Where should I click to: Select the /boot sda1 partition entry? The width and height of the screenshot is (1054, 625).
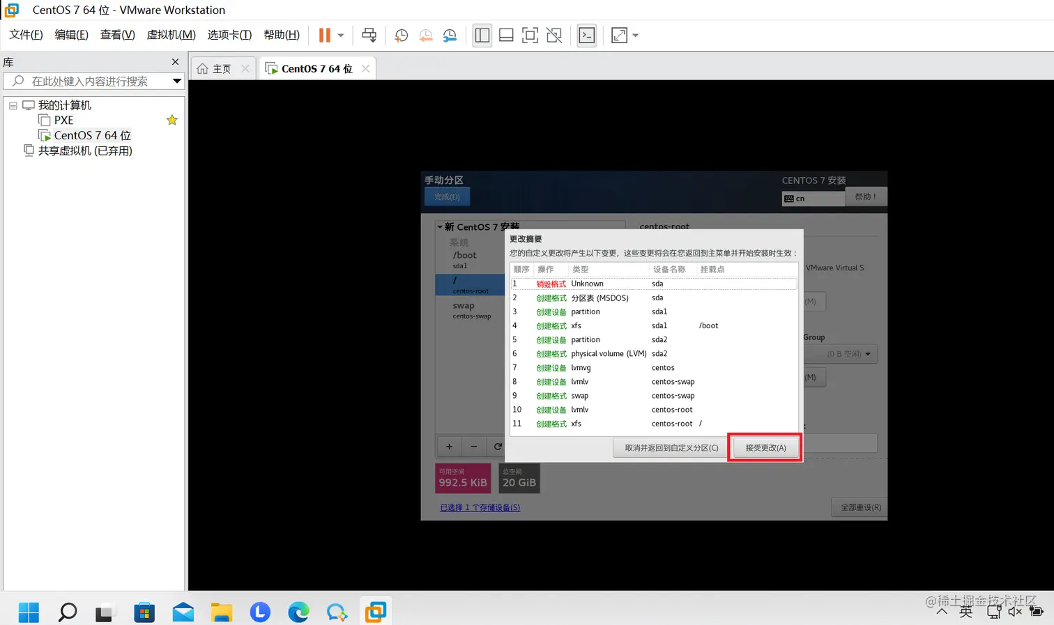click(470, 259)
